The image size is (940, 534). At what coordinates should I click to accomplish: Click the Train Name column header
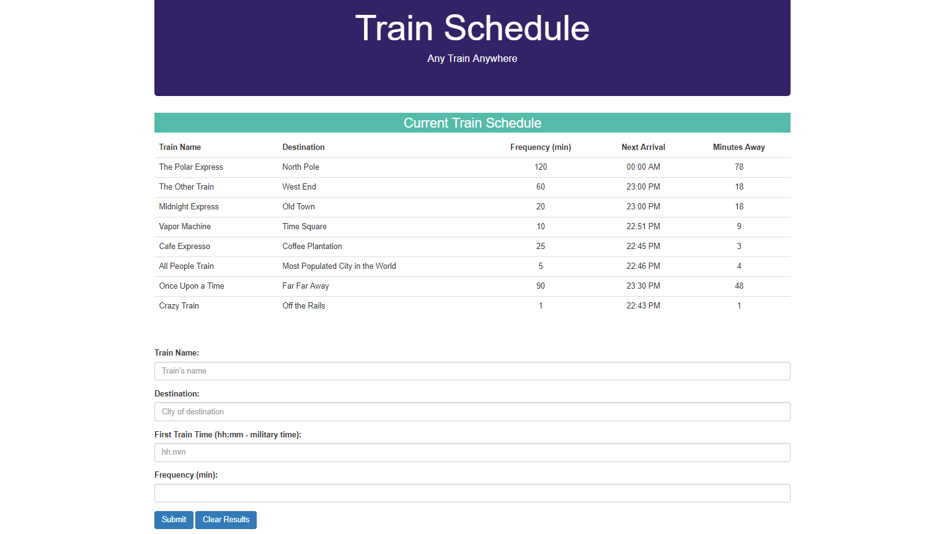[180, 147]
